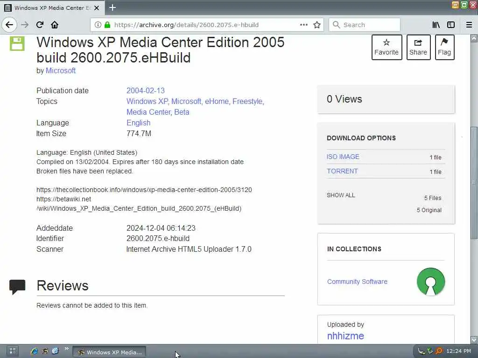478x358 pixels.
Task: Open the taskbar start menu button
Action: (13, 351)
